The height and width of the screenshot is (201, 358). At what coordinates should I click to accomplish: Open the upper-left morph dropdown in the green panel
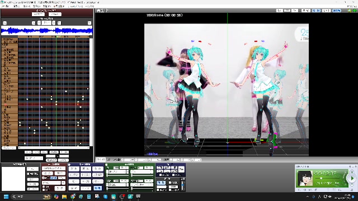click(117, 172)
